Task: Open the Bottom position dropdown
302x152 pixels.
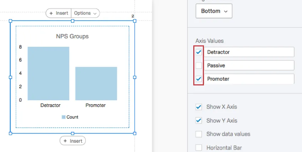Action: pos(214,11)
